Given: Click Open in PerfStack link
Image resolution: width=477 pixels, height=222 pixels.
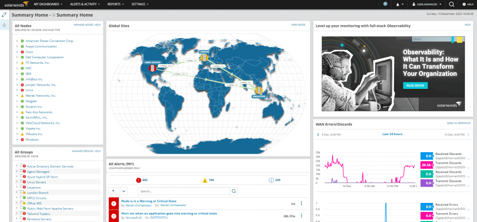Looking at the screenshot, I should (x=459, y=123).
